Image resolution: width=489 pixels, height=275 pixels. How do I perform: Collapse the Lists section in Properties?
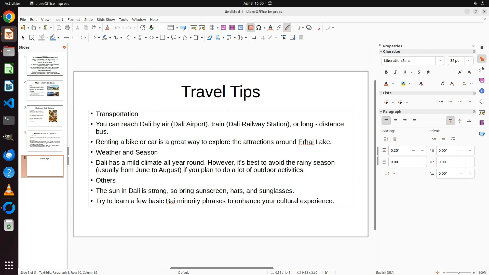(381, 93)
